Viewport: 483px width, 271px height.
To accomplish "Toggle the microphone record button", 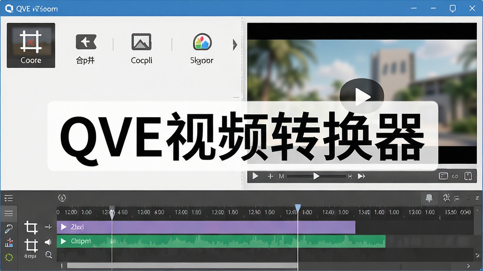I will click(x=429, y=198).
